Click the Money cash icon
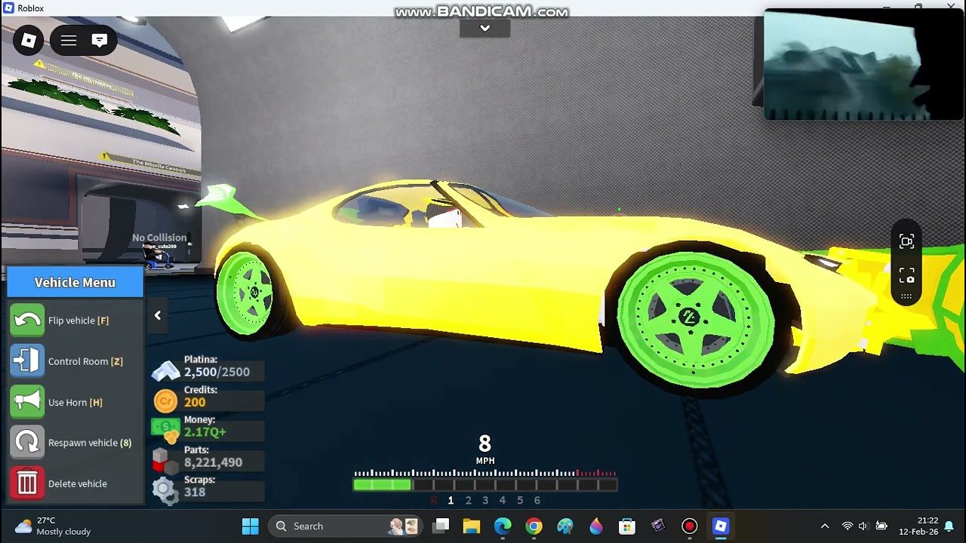966x543 pixels. tap(165, 431)
